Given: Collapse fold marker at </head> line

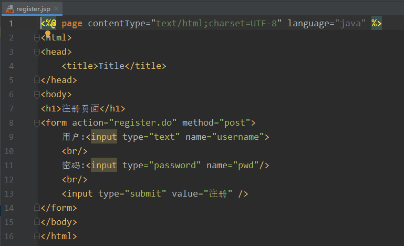Looking at the screenshot, I should (x=37, y=80).
